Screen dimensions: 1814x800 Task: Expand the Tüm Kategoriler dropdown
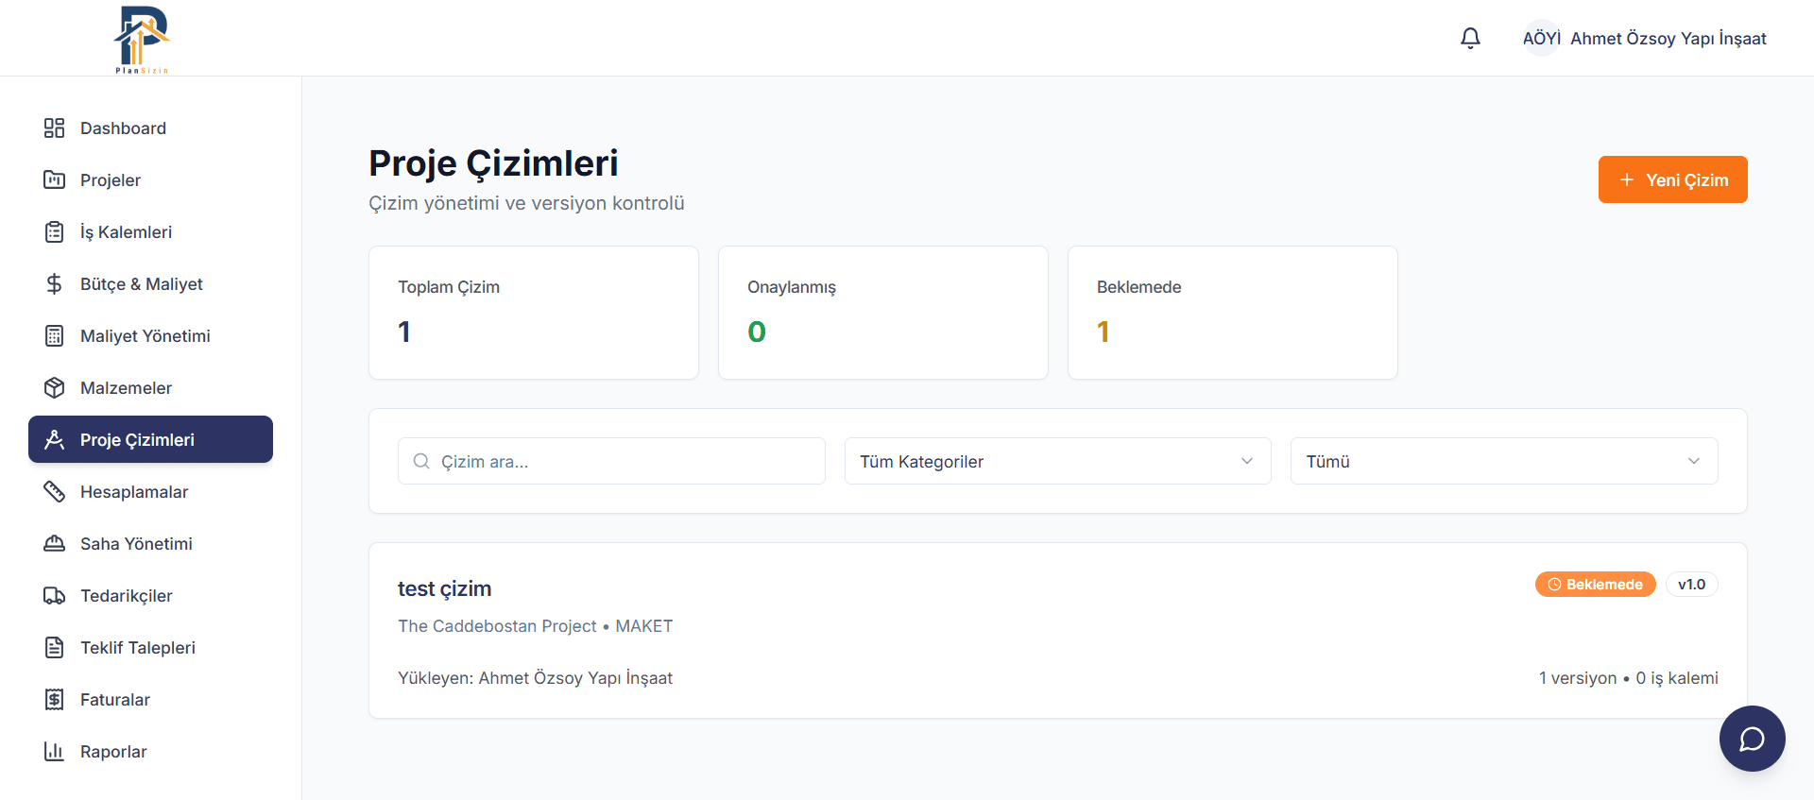pos(1057,461)
